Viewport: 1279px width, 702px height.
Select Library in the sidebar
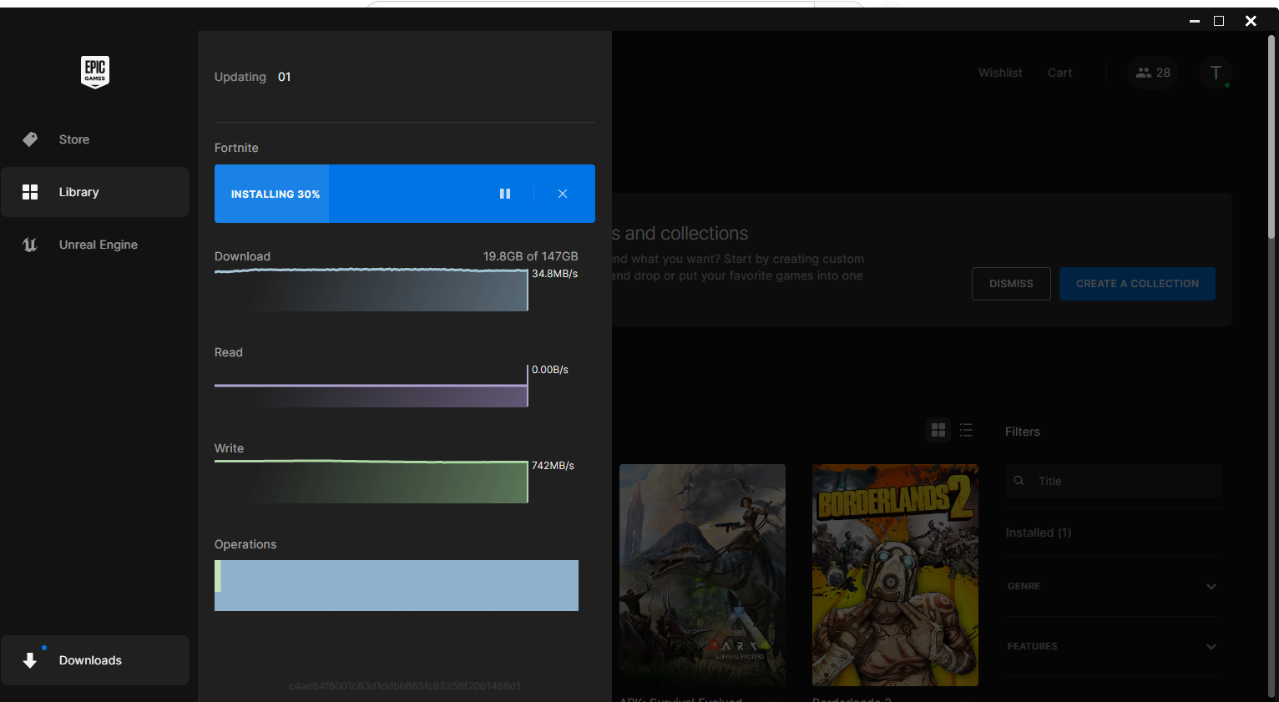[78, 192]
